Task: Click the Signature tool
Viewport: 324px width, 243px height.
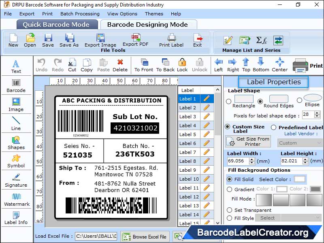Action: [16, 181]
